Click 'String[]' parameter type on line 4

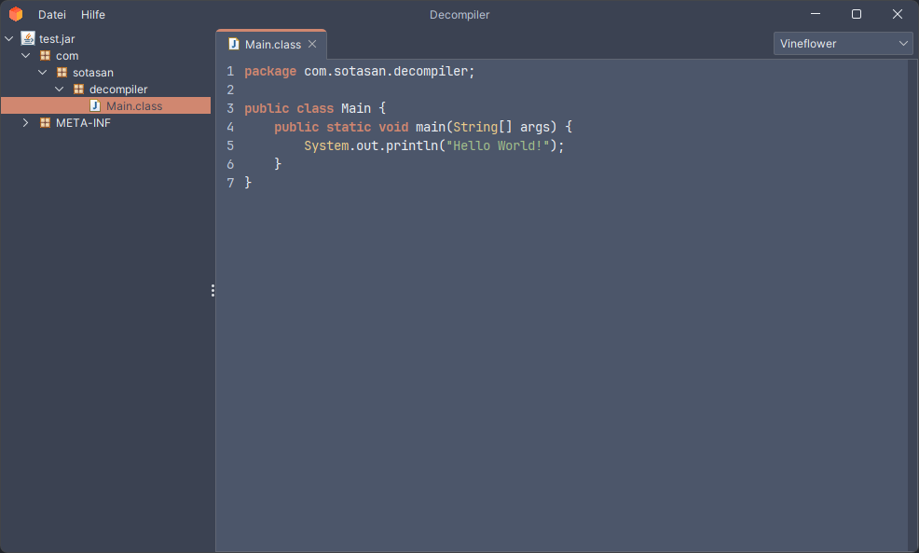(x=483, y=127)
